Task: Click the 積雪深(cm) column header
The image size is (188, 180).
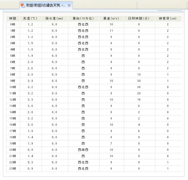Action: tap(167, 19)
